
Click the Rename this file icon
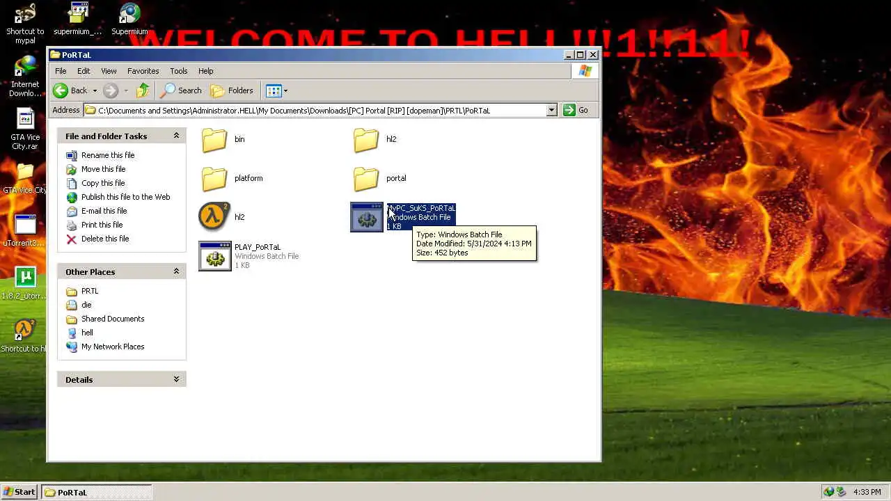coord(71,155)
